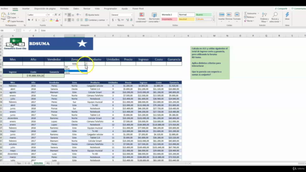Decrease font size with smaller A icon
The image size is (306, 172).
point(59,15)
